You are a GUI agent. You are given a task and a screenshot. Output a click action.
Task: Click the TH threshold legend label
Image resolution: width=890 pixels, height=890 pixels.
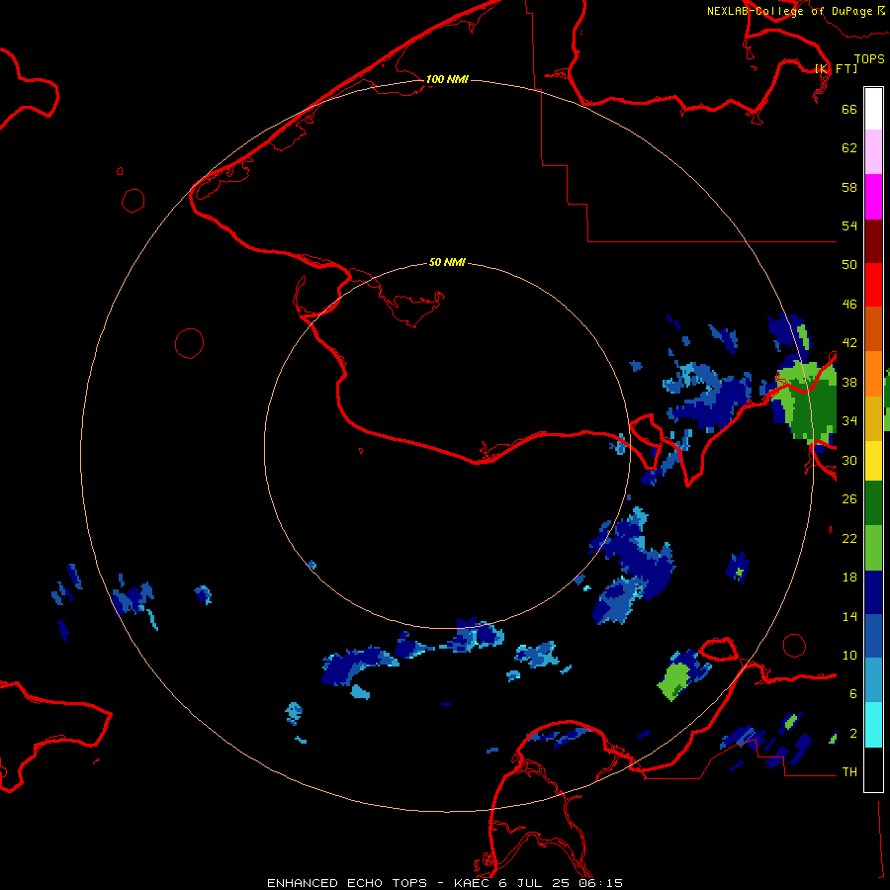pos(849,772)
